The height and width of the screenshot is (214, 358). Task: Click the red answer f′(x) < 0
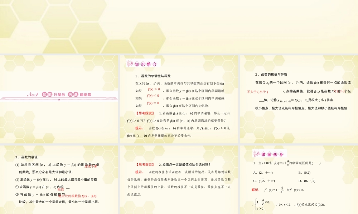153,96
